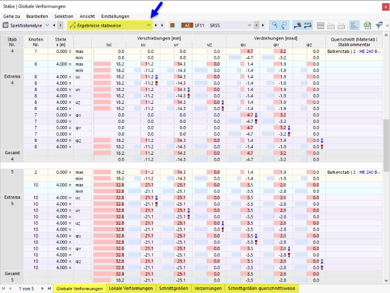
Task: Switch to the Schnittgrößen tab
Action: tap(173, 288)
